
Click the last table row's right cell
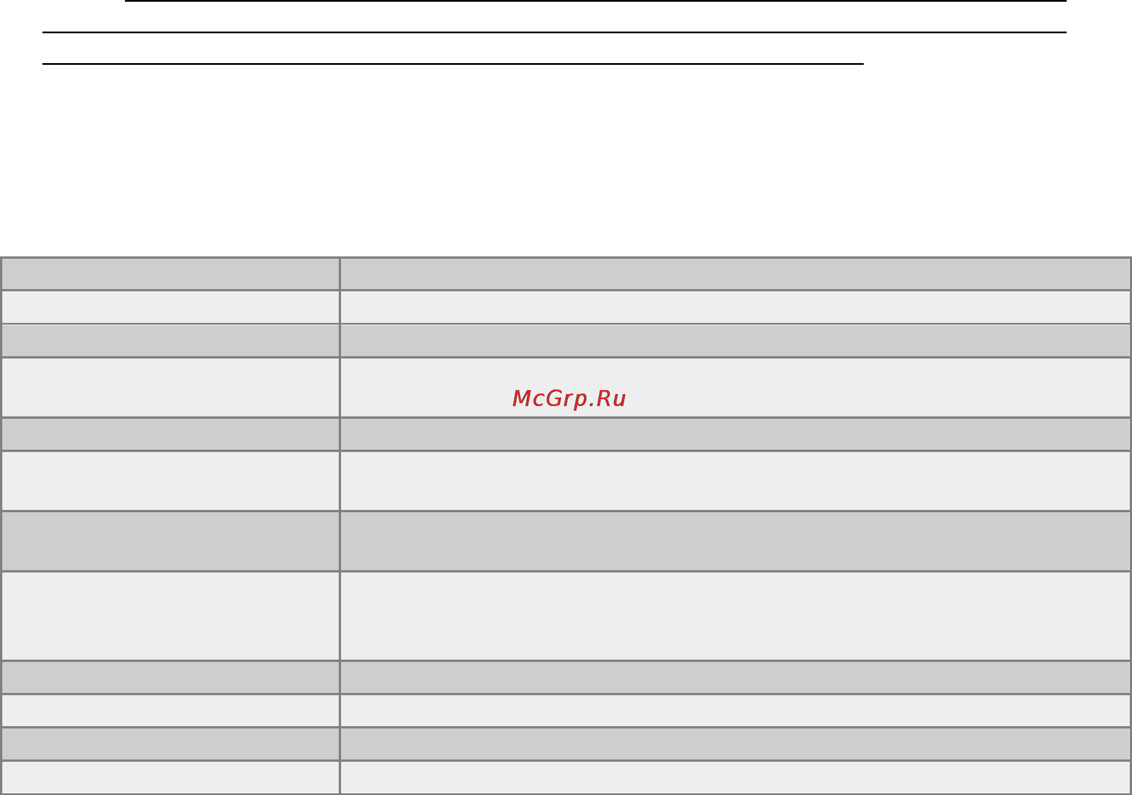735,777
